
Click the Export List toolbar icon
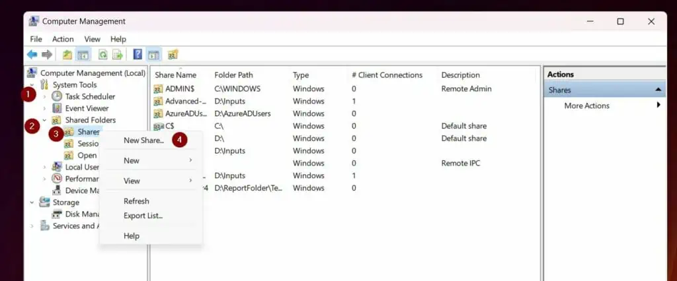tap(118, 55)
